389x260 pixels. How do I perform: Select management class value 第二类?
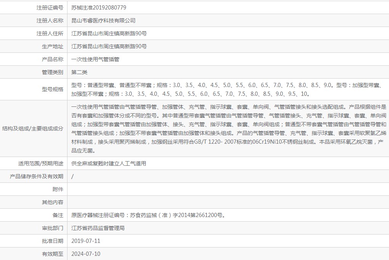[79, 72]
